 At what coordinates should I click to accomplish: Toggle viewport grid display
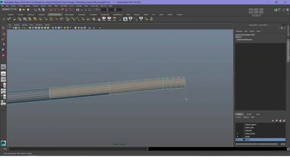[x=30, y=28]
